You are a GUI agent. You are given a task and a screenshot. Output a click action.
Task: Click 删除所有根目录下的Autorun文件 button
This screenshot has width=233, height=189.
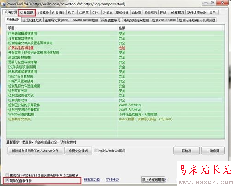tap(35, 151)
